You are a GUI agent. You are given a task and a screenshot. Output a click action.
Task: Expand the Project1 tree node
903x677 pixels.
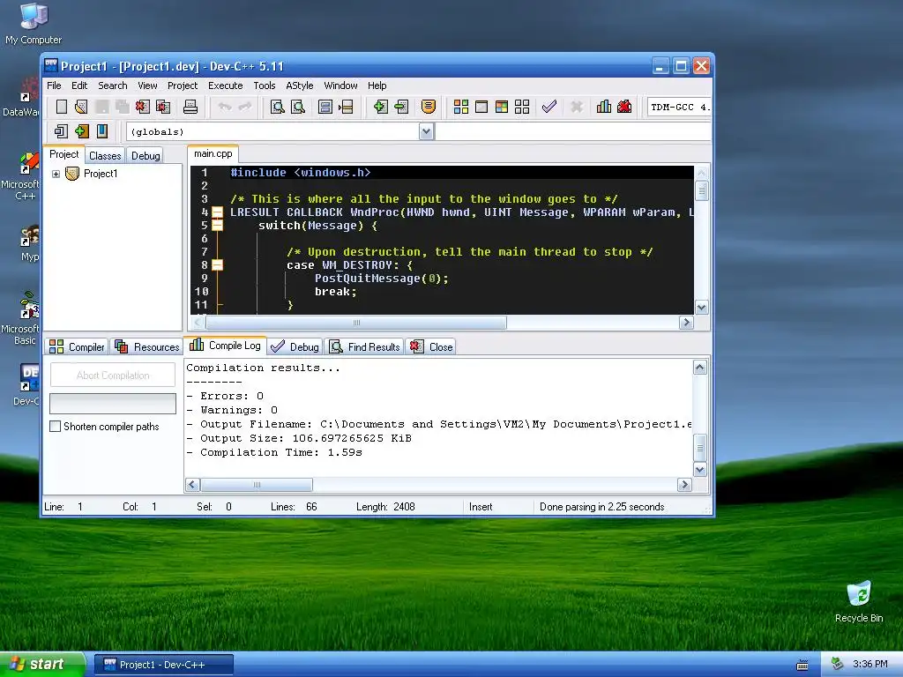[56, 174]
